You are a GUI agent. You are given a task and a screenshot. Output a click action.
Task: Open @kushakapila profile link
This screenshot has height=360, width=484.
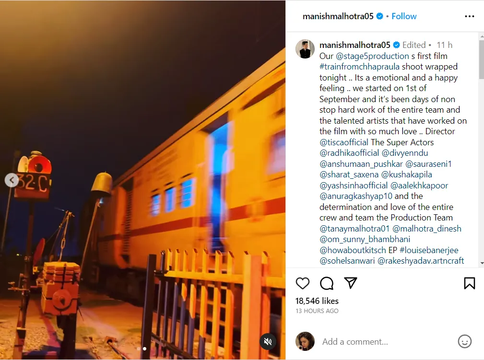pos(406,174)
